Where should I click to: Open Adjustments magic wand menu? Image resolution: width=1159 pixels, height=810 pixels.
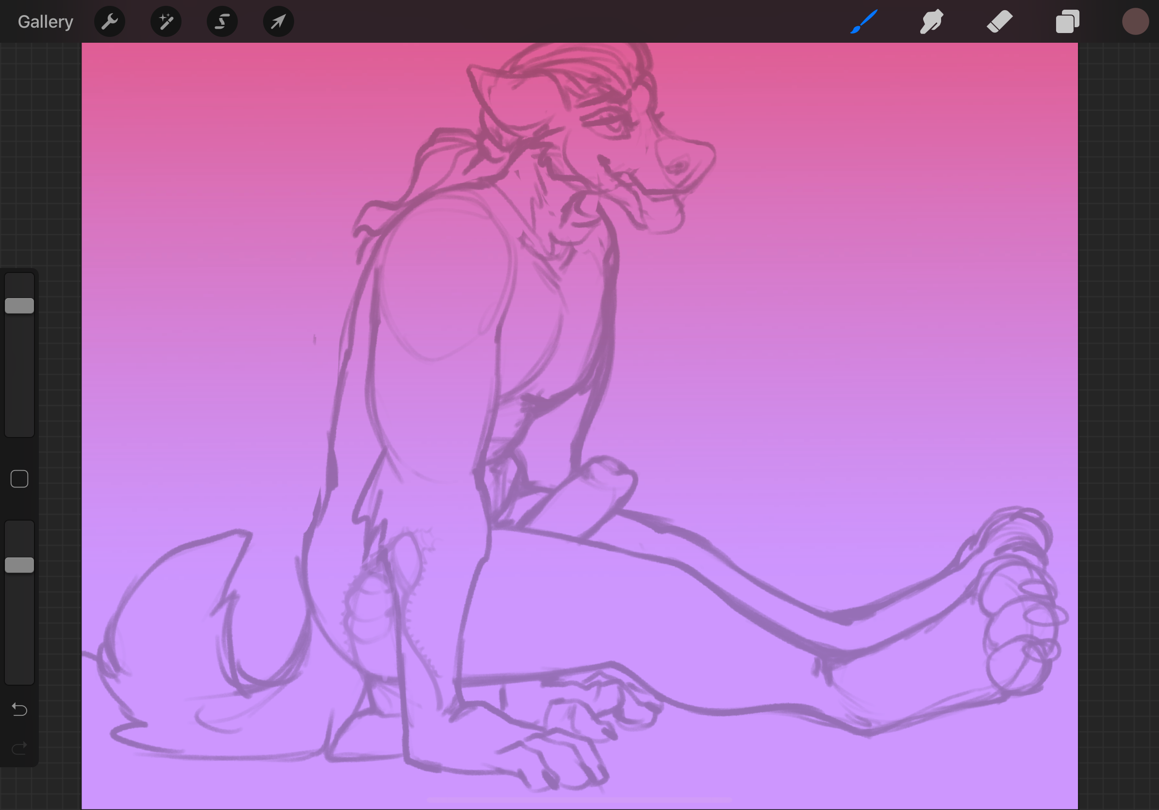click(166, 22)
